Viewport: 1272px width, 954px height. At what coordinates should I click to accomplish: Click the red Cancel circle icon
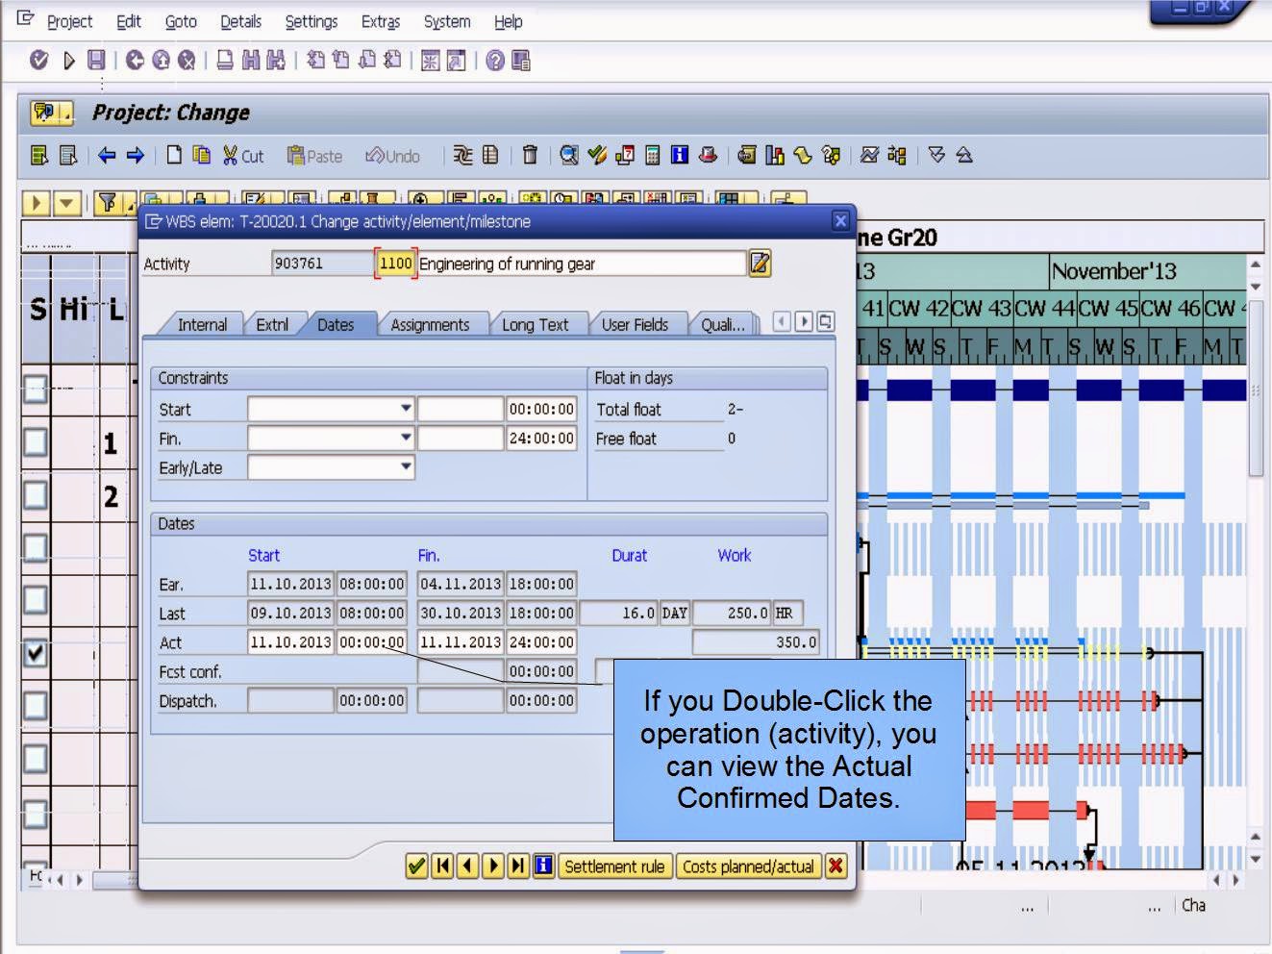187,61
